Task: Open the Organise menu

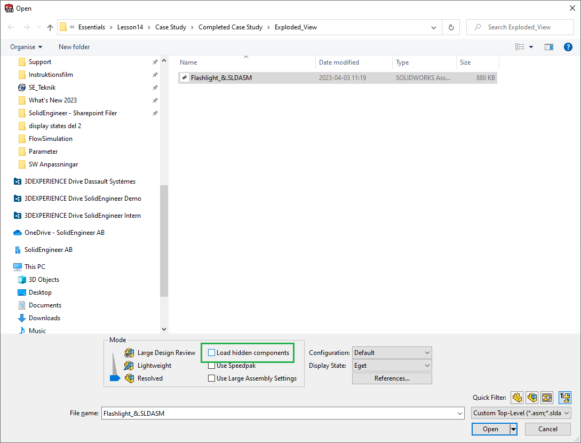Action: click(26, 47)
